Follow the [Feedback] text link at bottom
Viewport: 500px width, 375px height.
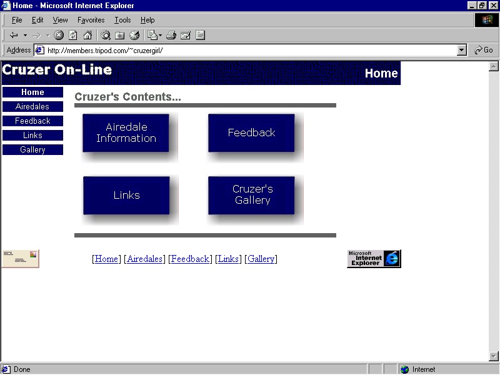(190, 259)
